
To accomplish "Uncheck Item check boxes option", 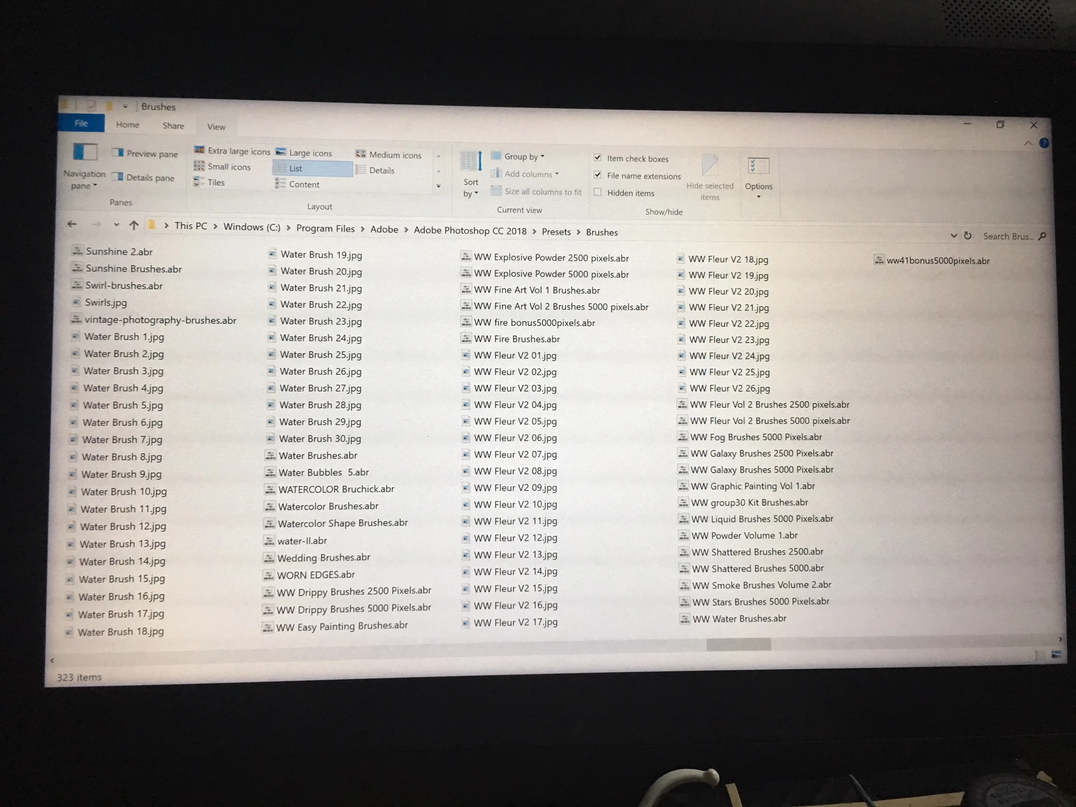I will click(598, 157).
